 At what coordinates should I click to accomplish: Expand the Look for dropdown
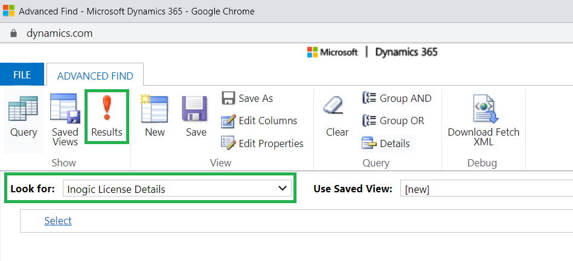178,189
